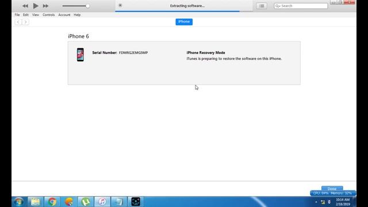This screenshot has height=207, width=368.
Task: Focus the Search input field
Action: pos(301,6)
